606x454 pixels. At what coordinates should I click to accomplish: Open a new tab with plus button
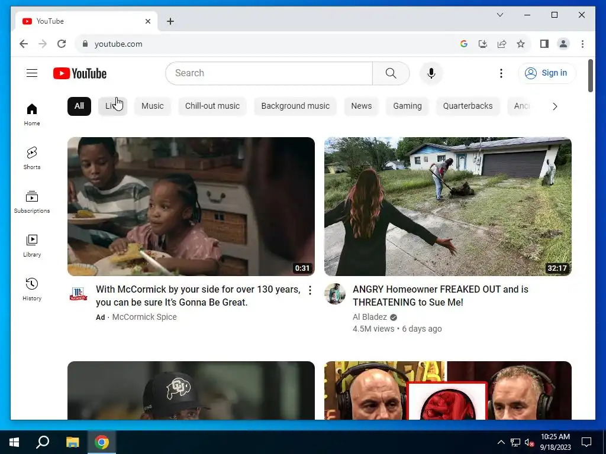point(170,21)
